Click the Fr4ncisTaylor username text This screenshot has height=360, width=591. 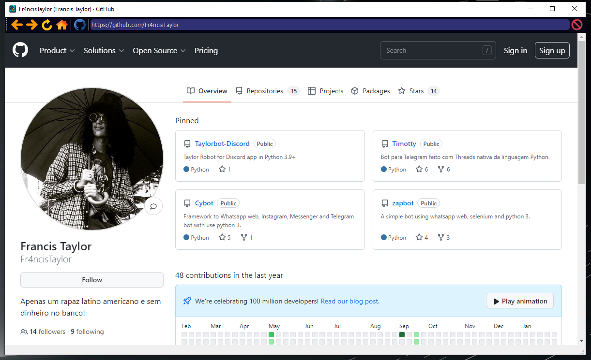46,259
